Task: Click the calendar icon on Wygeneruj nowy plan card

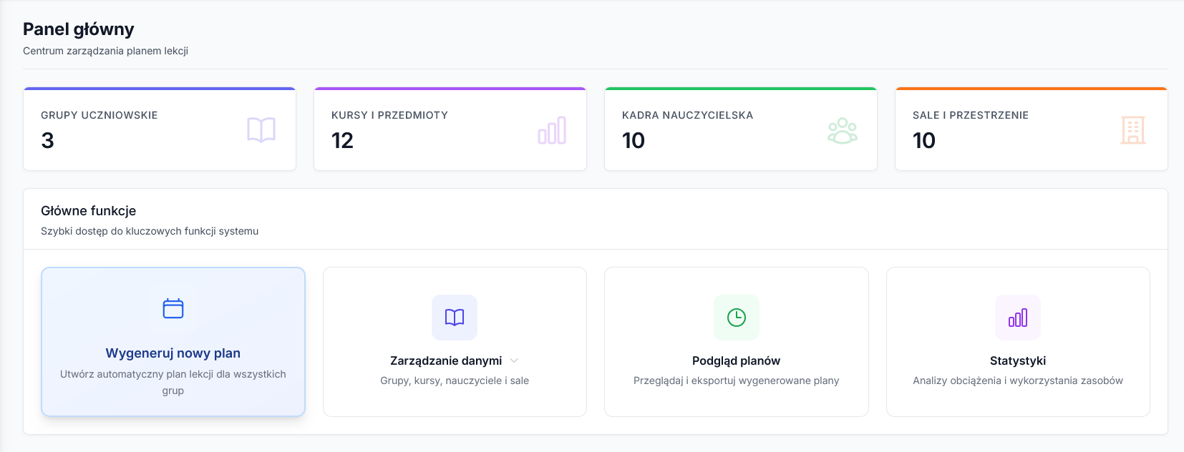Action: pos(173,309)
